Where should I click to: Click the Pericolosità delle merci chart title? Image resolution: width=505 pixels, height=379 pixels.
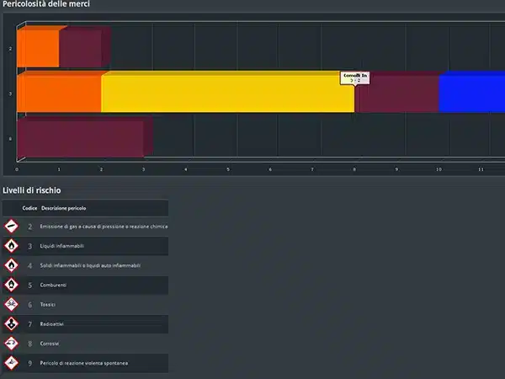[46, 5]
